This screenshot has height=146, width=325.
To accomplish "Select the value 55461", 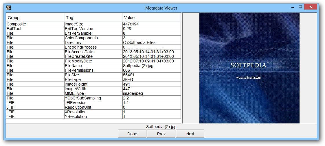I will [152, 75].
